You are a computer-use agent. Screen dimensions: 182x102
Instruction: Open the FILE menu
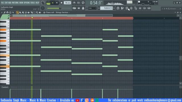pyautogui.click(x=2, y=3)
